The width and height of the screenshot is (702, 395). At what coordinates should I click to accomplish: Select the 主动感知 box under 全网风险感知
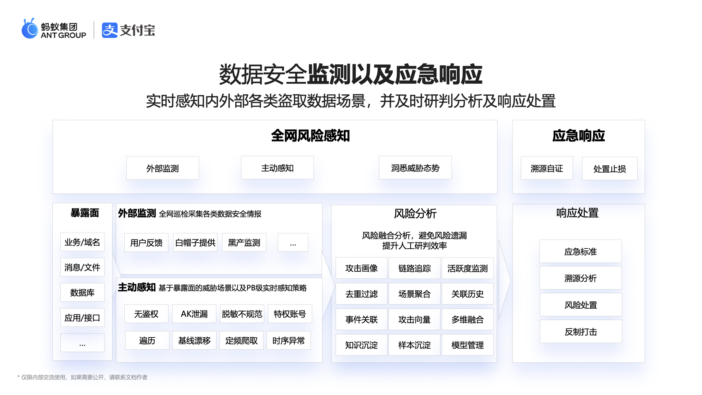[277, 168]
